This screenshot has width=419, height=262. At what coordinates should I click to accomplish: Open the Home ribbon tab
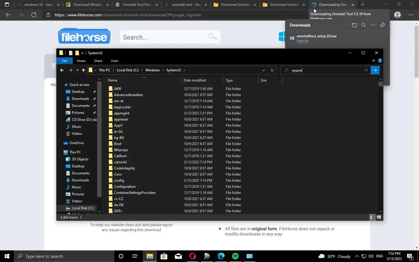click(x=81, y=61)
